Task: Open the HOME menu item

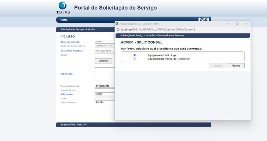Action: (64, 20)
